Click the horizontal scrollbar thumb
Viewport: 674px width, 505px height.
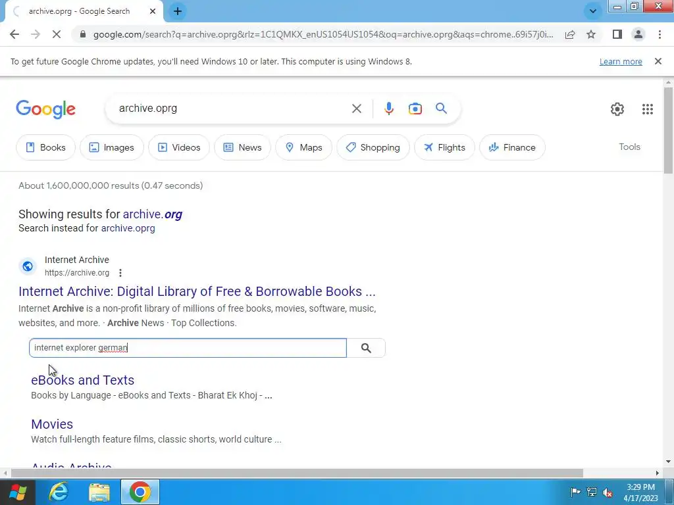[x=297, y=473]
